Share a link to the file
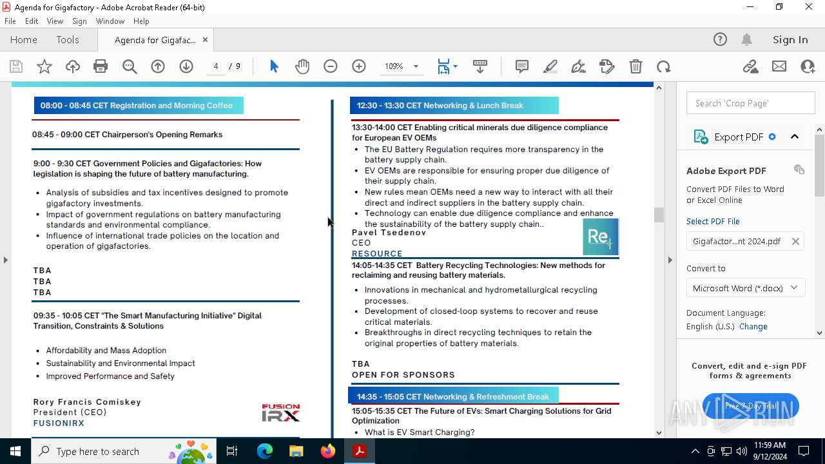The height and width of the screenshot is (464, 825). click(x=751, y=66)
